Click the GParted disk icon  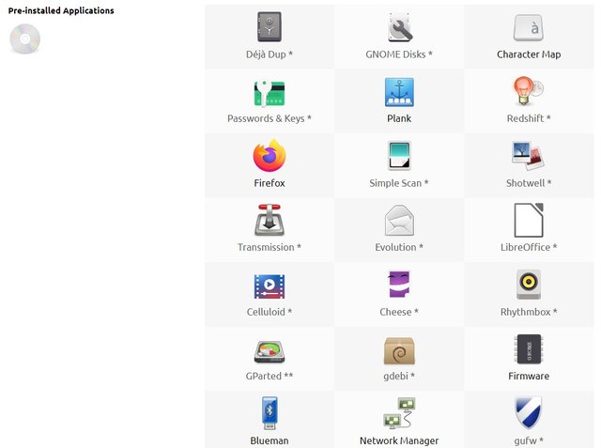[270, 352]
